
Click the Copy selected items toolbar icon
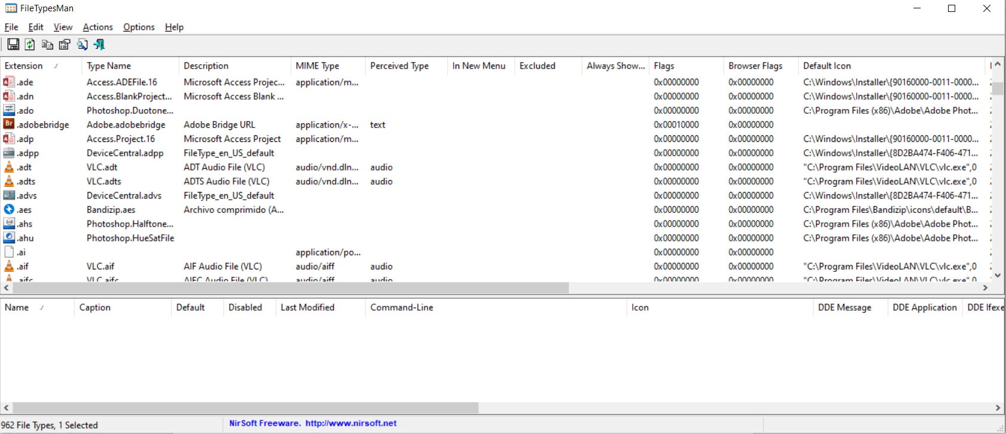pos(47,44)
